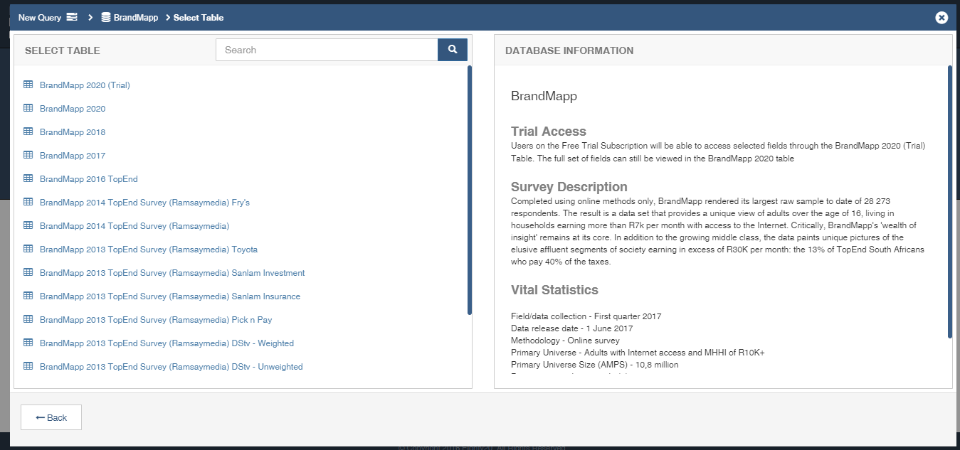The width and height of the screenshot is (960, 450).
Task: Select the BrandMapp 2020 table
Action: [73, 109]
